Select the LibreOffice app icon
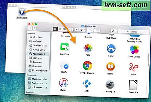 pos(133,85)
